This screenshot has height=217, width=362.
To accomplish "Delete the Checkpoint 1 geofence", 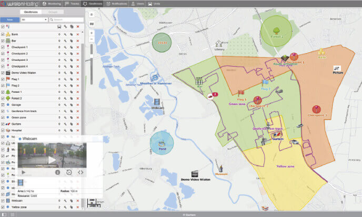I will point(78,47).
